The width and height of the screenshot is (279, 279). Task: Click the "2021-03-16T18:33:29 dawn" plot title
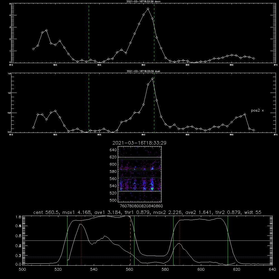pyautogui.click(x=143, y=1)
